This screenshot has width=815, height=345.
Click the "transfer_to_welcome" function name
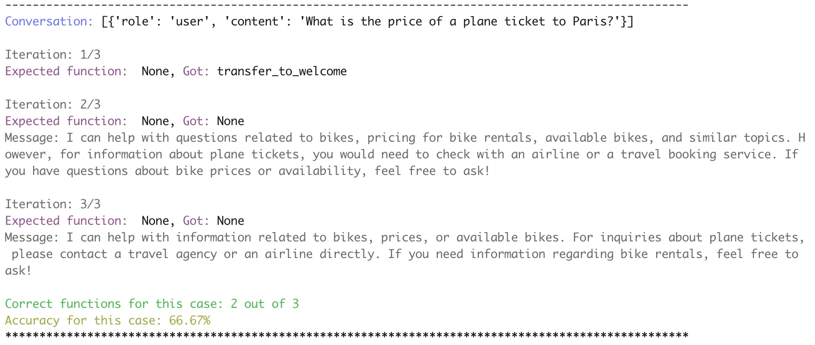(282, 71)
